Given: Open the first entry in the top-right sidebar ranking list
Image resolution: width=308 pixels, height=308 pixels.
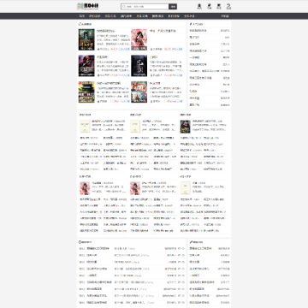Looking at the screenshot, I should [x=210, y=31].
